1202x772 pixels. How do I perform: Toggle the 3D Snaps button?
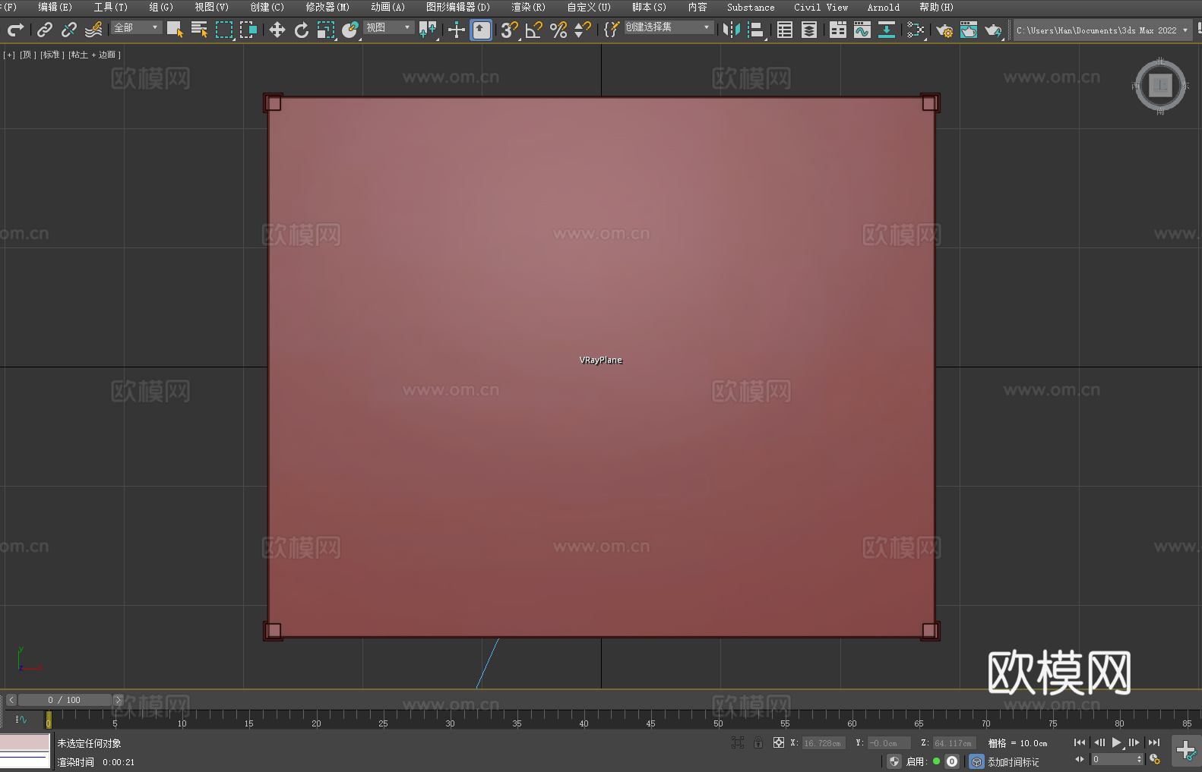[x=510, y=30]
